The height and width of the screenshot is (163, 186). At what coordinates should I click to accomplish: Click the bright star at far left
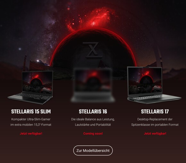point(20,49)
